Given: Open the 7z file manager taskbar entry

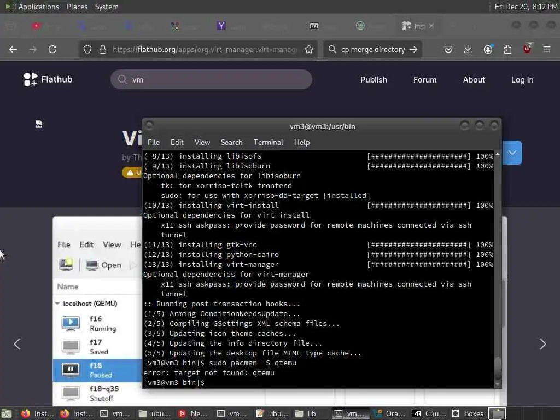Looking at the screenshot, I should 429,413.
